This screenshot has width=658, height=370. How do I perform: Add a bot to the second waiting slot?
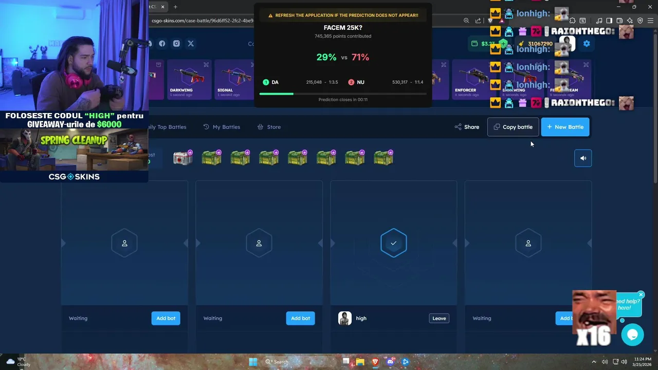coord(300,318)
